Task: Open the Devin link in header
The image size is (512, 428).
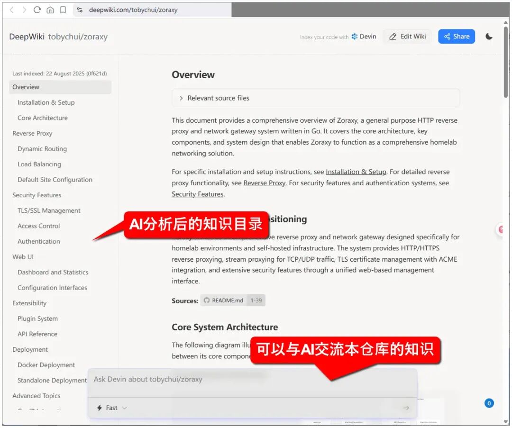Action: (364, 36)
